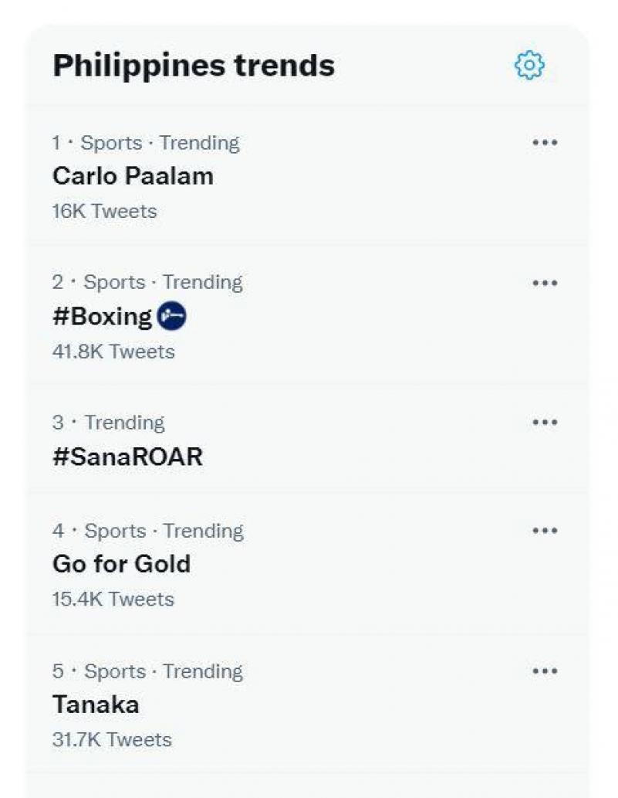The height and width of the screenshot is (798, 618).
Task: Click the boxing emoji icon beside #Boxing
Action: click(171, 316)
